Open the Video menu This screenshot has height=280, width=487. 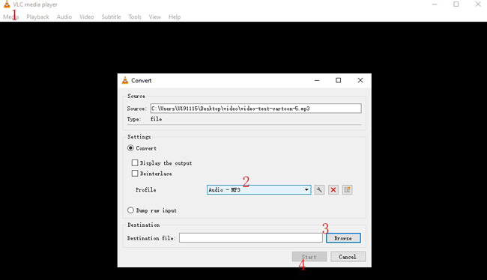point(87,16)
